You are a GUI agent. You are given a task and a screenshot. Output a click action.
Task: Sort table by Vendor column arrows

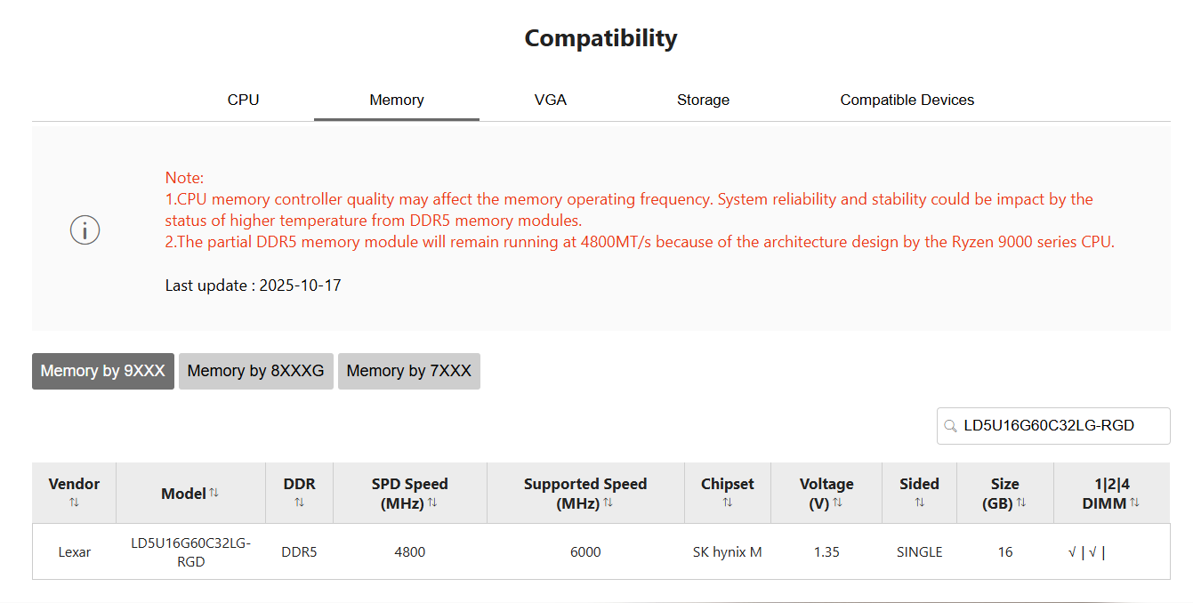pyautogui.click(x=74, y=502)
